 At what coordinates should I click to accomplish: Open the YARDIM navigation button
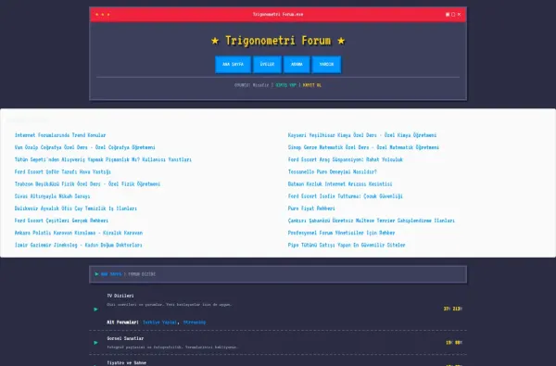326,64
